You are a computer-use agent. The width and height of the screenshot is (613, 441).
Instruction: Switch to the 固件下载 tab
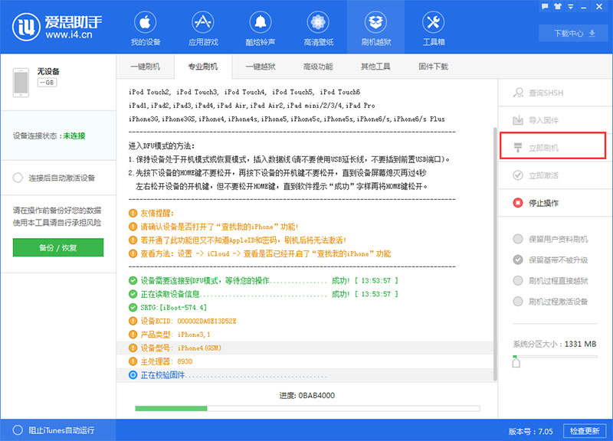coord(430,67)
